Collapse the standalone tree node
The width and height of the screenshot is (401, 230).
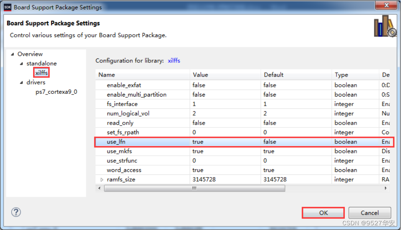pyautogui.click(x=22, y=64)
